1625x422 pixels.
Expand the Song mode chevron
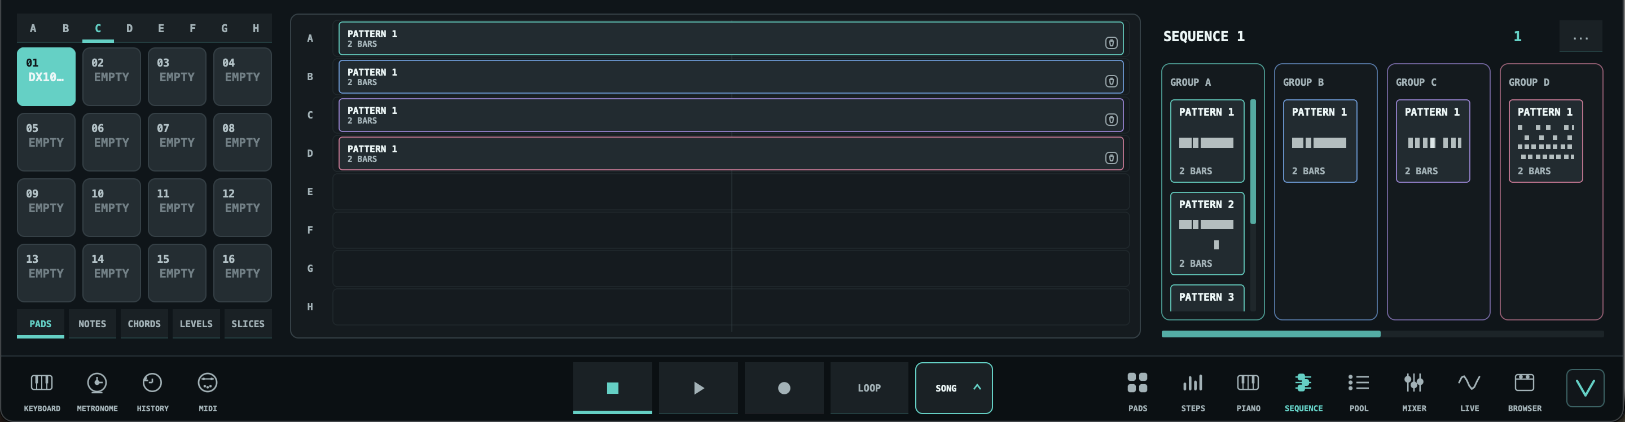point(977,388)
